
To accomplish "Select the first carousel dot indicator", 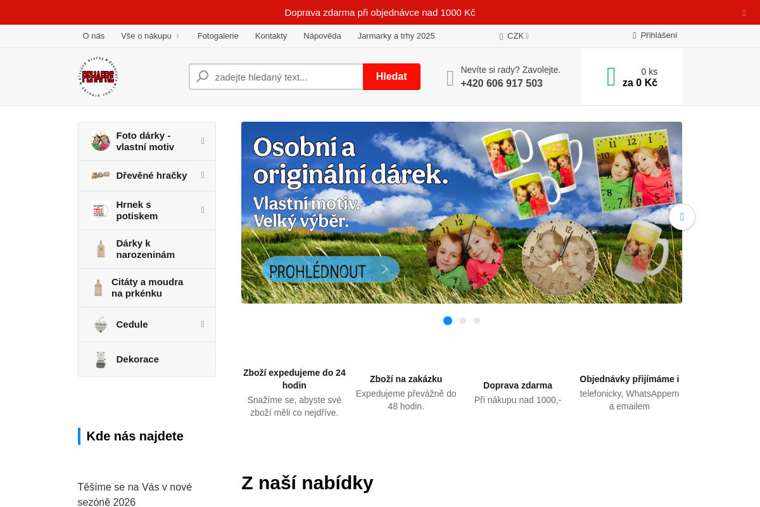I will [x=448, y=321].
